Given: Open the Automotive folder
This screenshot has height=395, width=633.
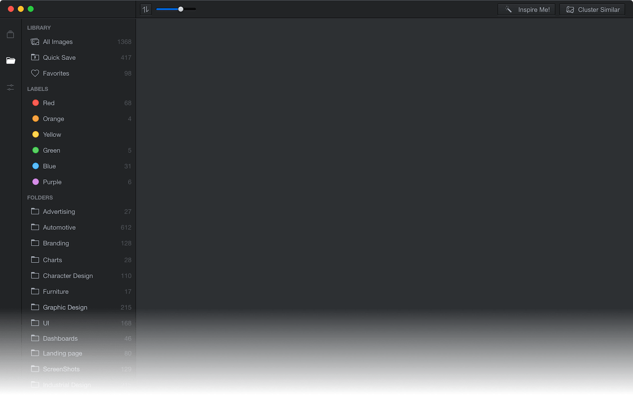Looking at the screenshot, I should point(59,228).
